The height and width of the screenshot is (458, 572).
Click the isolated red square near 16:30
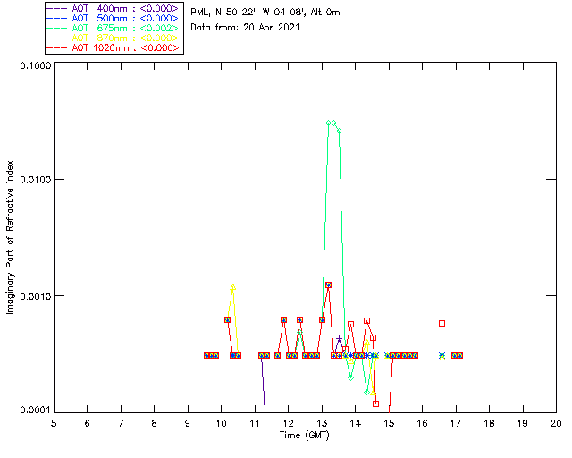point(442,323)
